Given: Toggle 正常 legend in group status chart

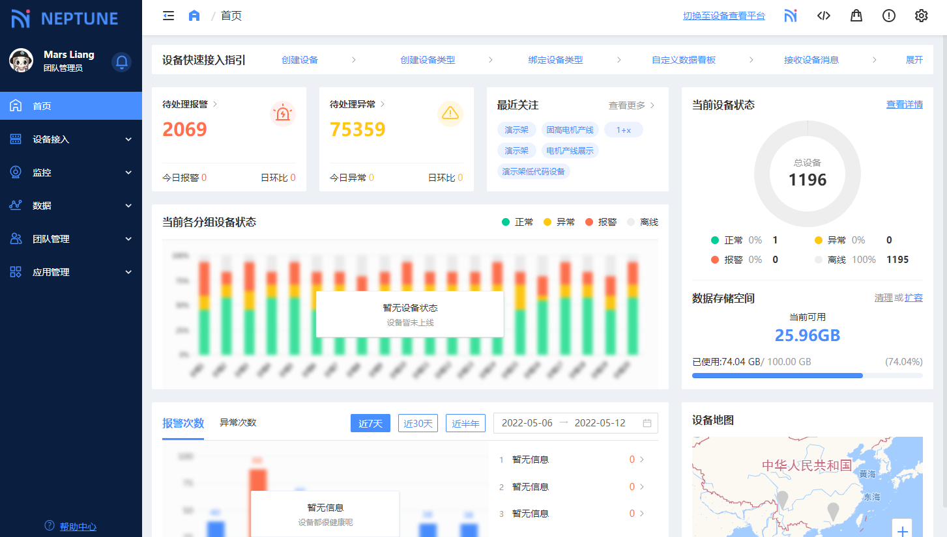Looking at the screenshot, I should point(517,222).
